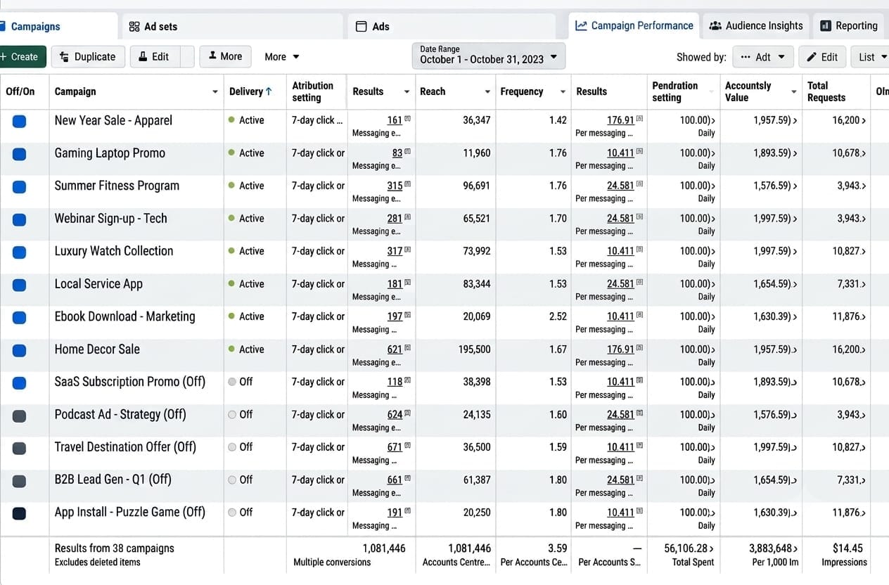The image size is (889, 585).
Task: Toggle the Local Service App switch
Action: pyautogui.click(x=20, y=285)
